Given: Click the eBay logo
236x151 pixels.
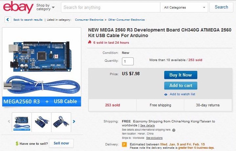Looking at the screenshot, I should click(18, 7).
